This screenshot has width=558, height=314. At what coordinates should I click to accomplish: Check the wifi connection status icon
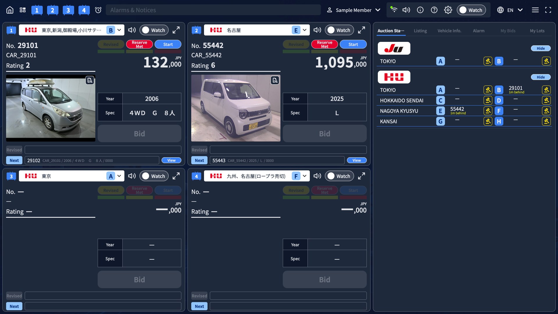(394, 10)
